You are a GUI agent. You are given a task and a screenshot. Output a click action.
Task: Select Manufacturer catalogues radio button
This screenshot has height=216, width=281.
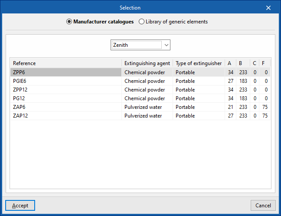tap(69, 22)
